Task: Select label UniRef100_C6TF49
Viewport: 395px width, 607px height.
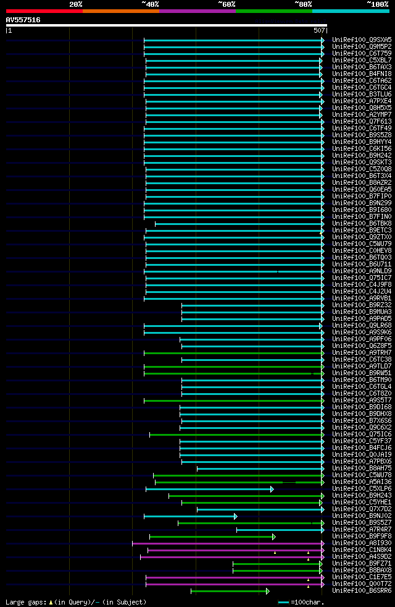Action: (x=362, y=128)
